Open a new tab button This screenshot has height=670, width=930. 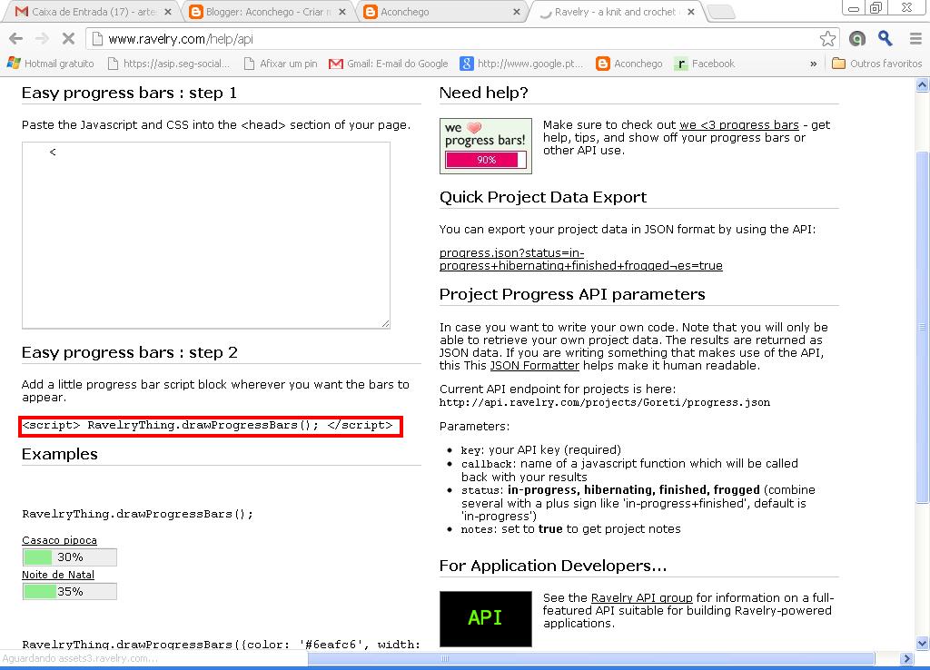coord(721,12)
